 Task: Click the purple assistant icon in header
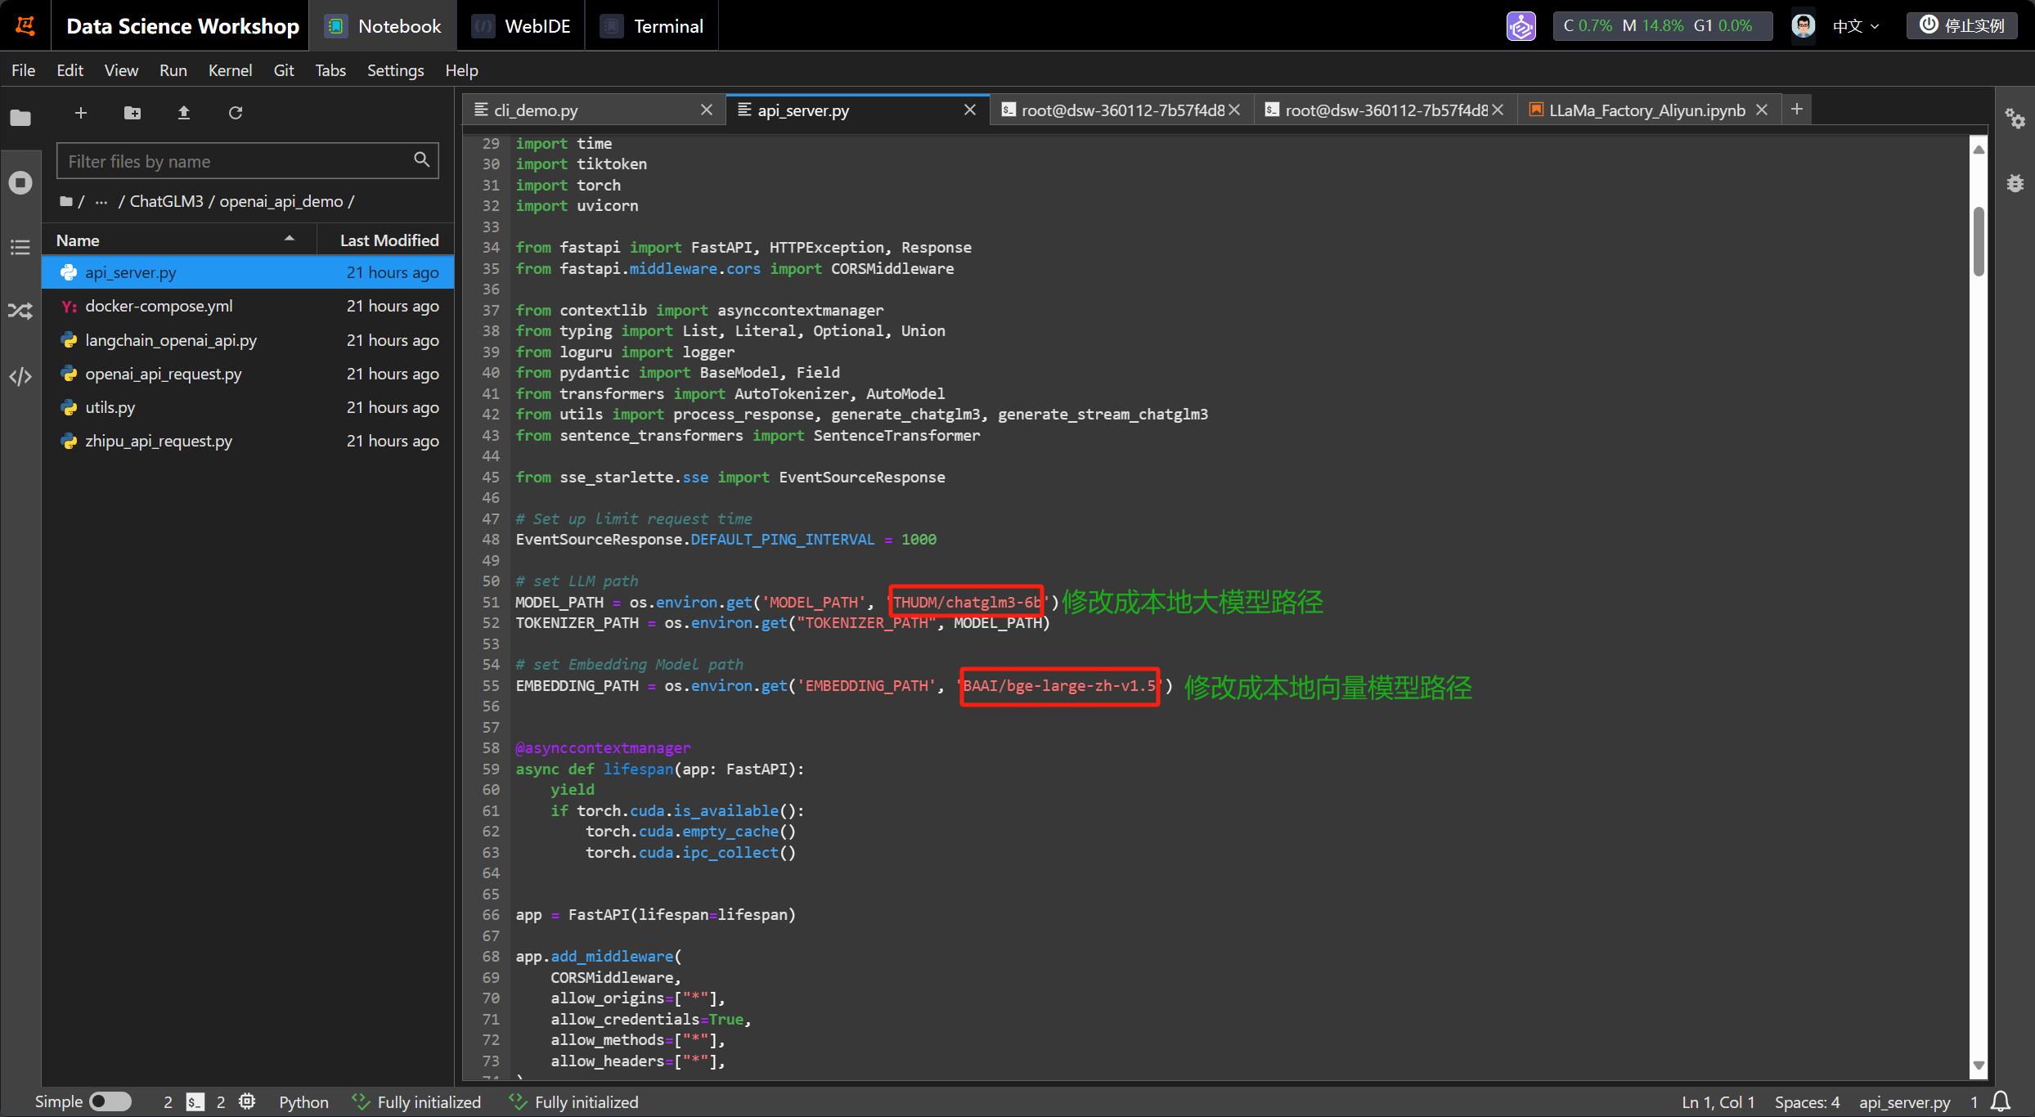click(1521, 26)
